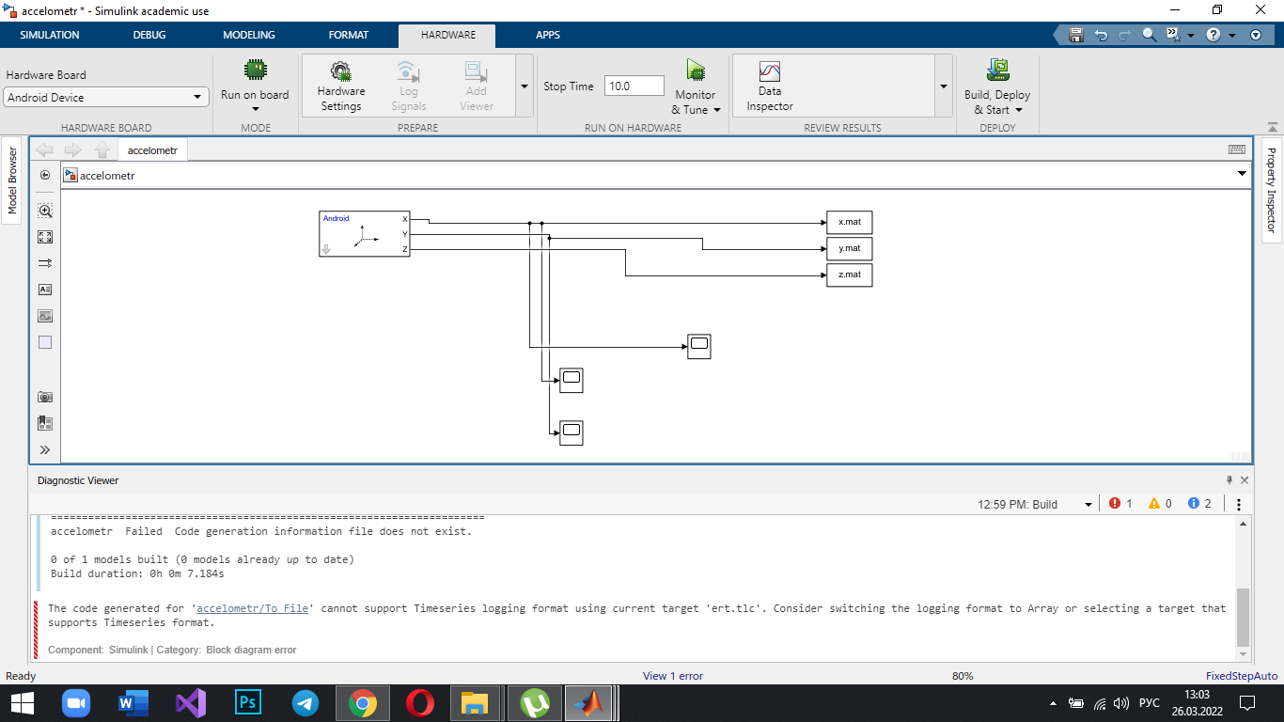Image resolution: width=1284 pixels, height=722 pixels.
Task: Click the Build, Deploy & Start icon
Action: click(x=997, y=71)
